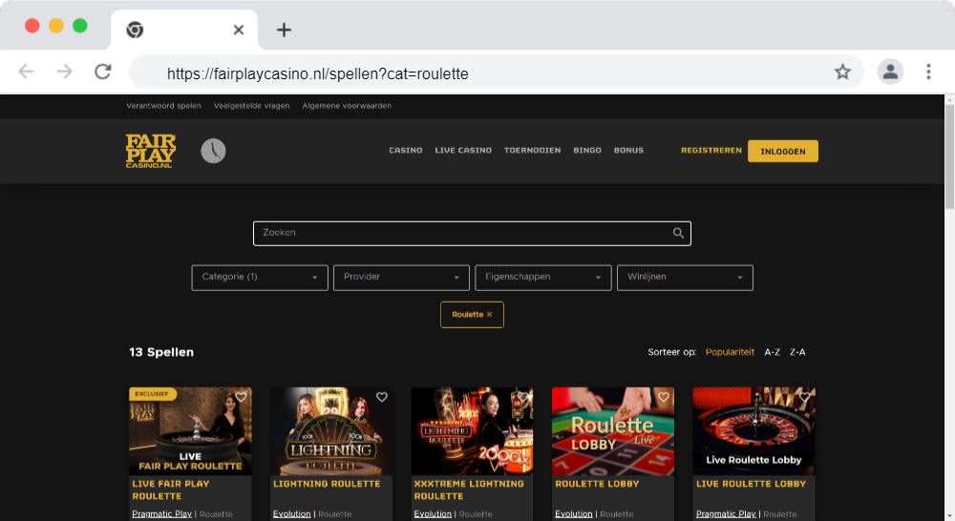
Task: Click the Registreren link
Action: click(x=711, y=151)
